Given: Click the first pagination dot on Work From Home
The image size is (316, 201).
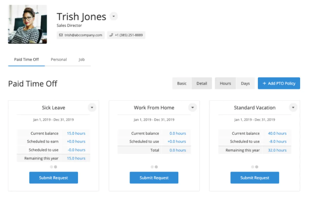Looking at the screenshot, I should [152, 167].
